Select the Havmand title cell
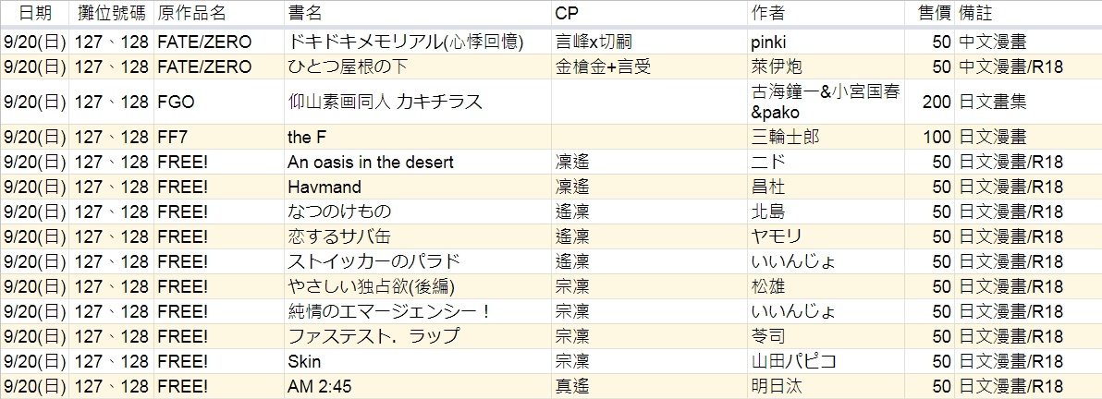 tap(418, 187)
